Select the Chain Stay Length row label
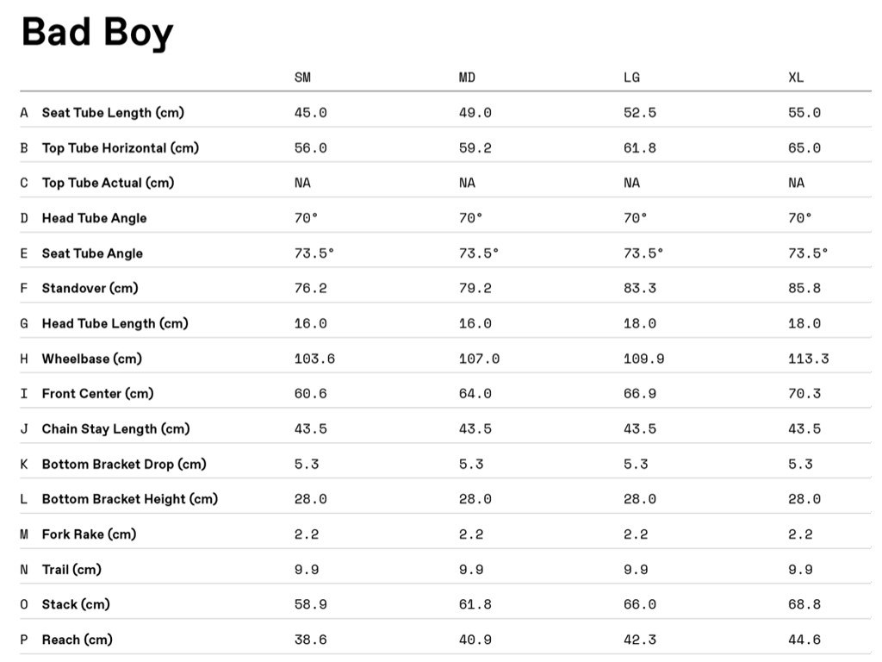 [x=115, y=428]
